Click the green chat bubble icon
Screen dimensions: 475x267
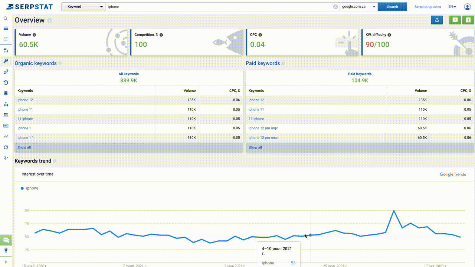(x=6, y=240)
